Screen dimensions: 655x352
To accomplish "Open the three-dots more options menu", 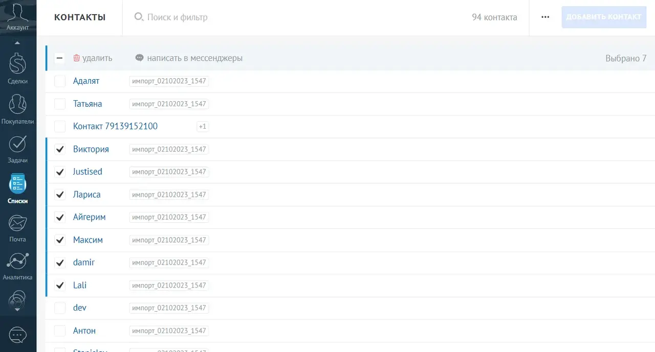I will click(x=545, y=17).
